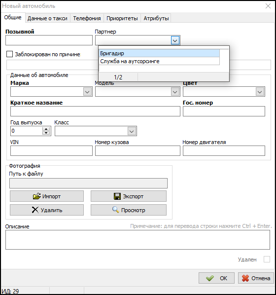This screenshot has height=295, width=276.
Task: Enable Заблокирован по причине checkbox
Action: click(x=9, y=54)
